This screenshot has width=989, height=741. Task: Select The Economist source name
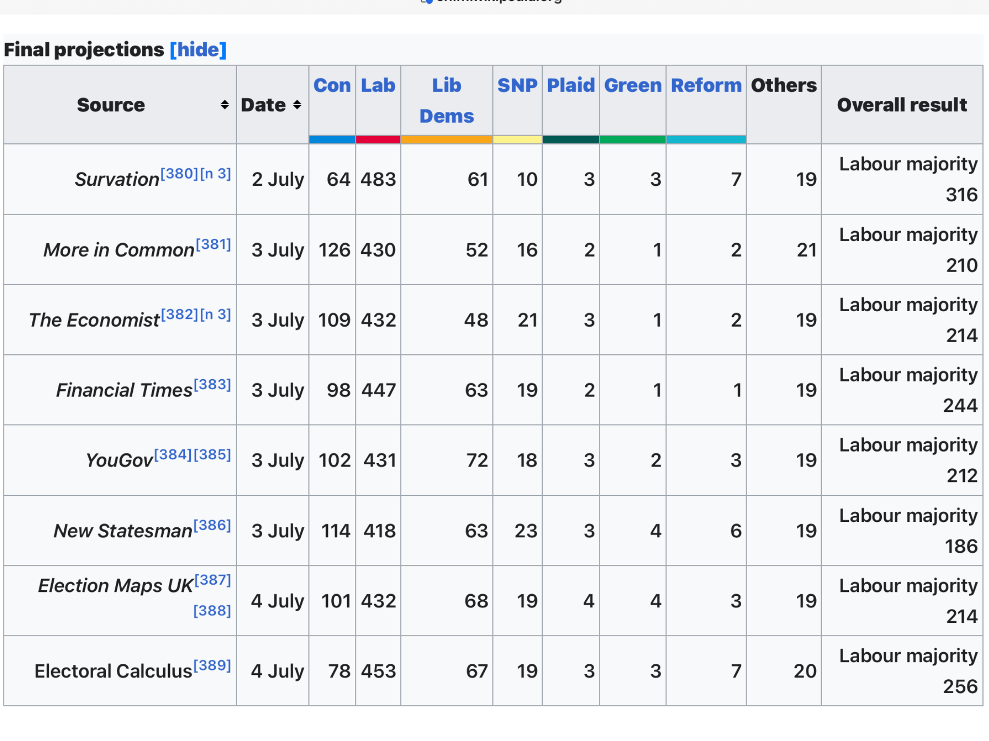[94, 320]
